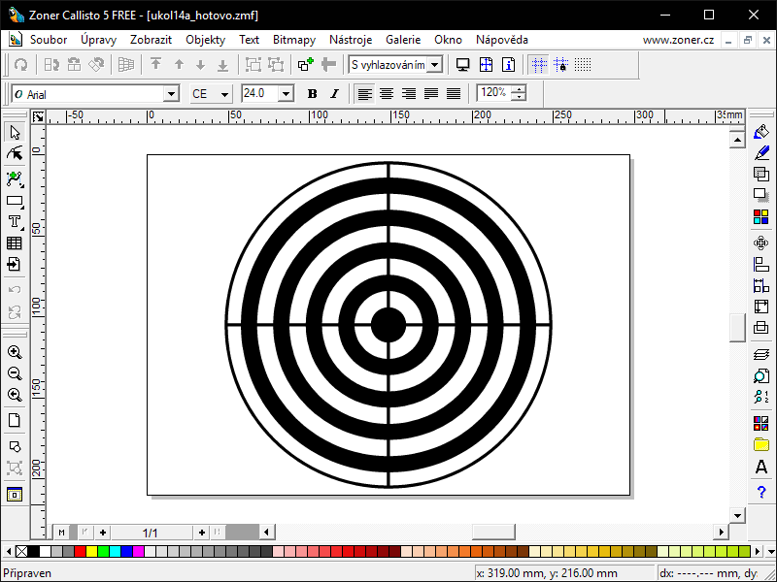Open the Zobrazit menu

[151, 40]
